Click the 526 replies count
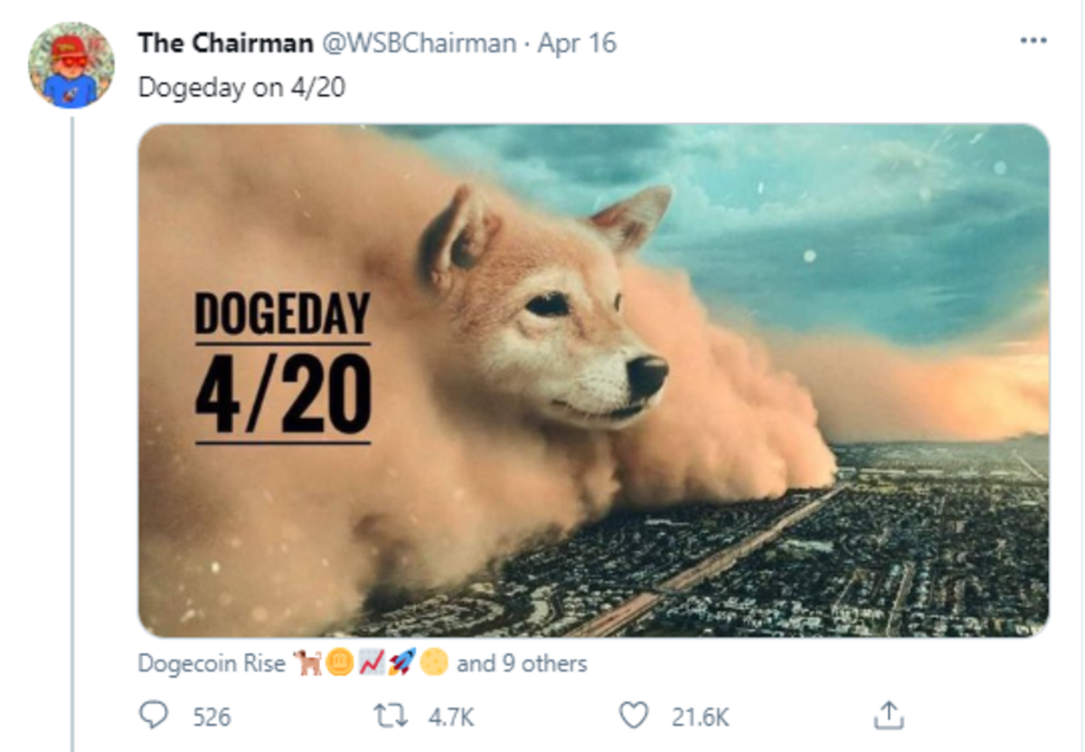This screenshot has height=752, width=1085. (212, 718)
